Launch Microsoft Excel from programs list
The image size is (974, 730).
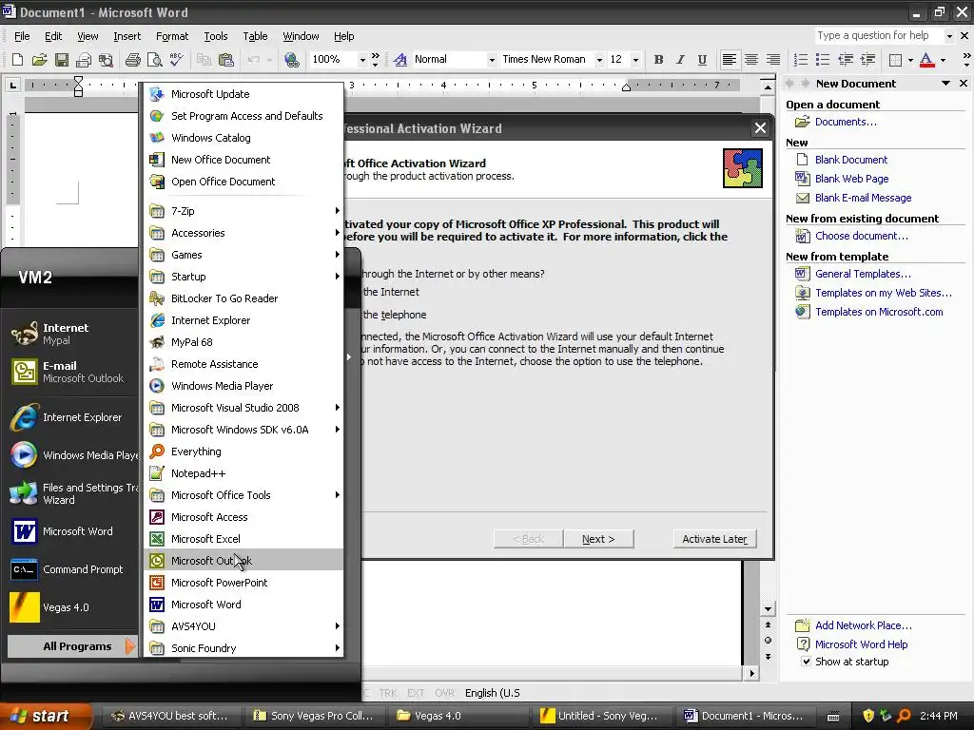pos(243,539)
